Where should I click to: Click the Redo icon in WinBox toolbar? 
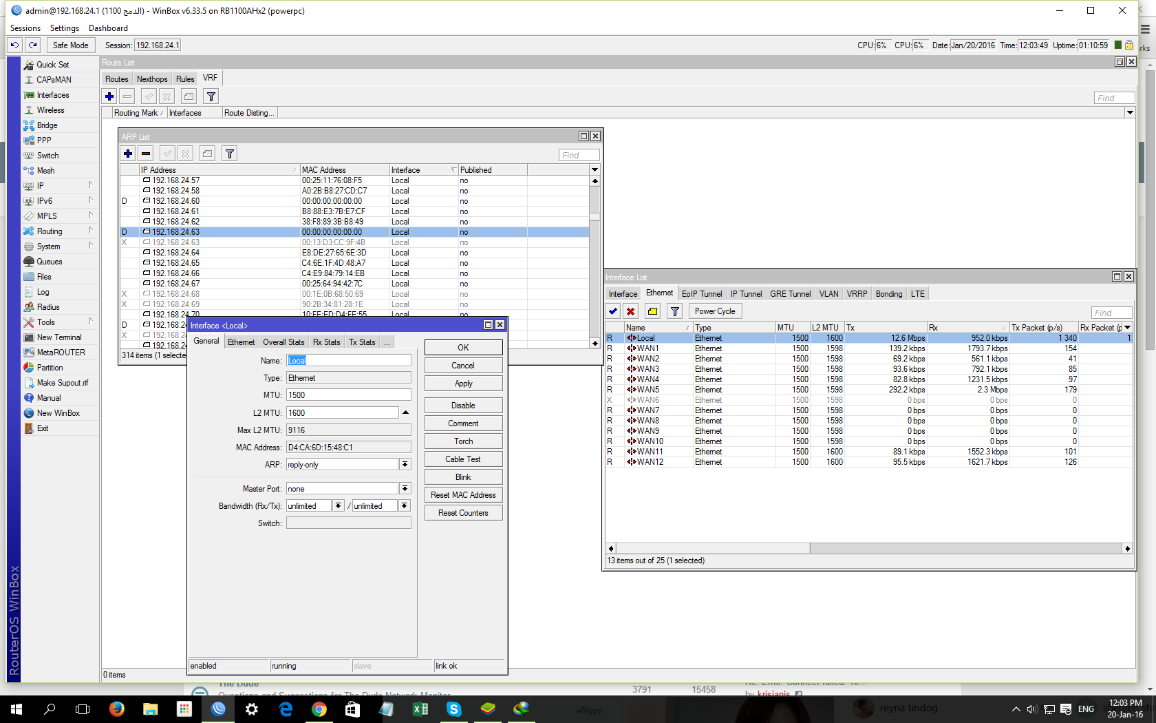point(32,45)
